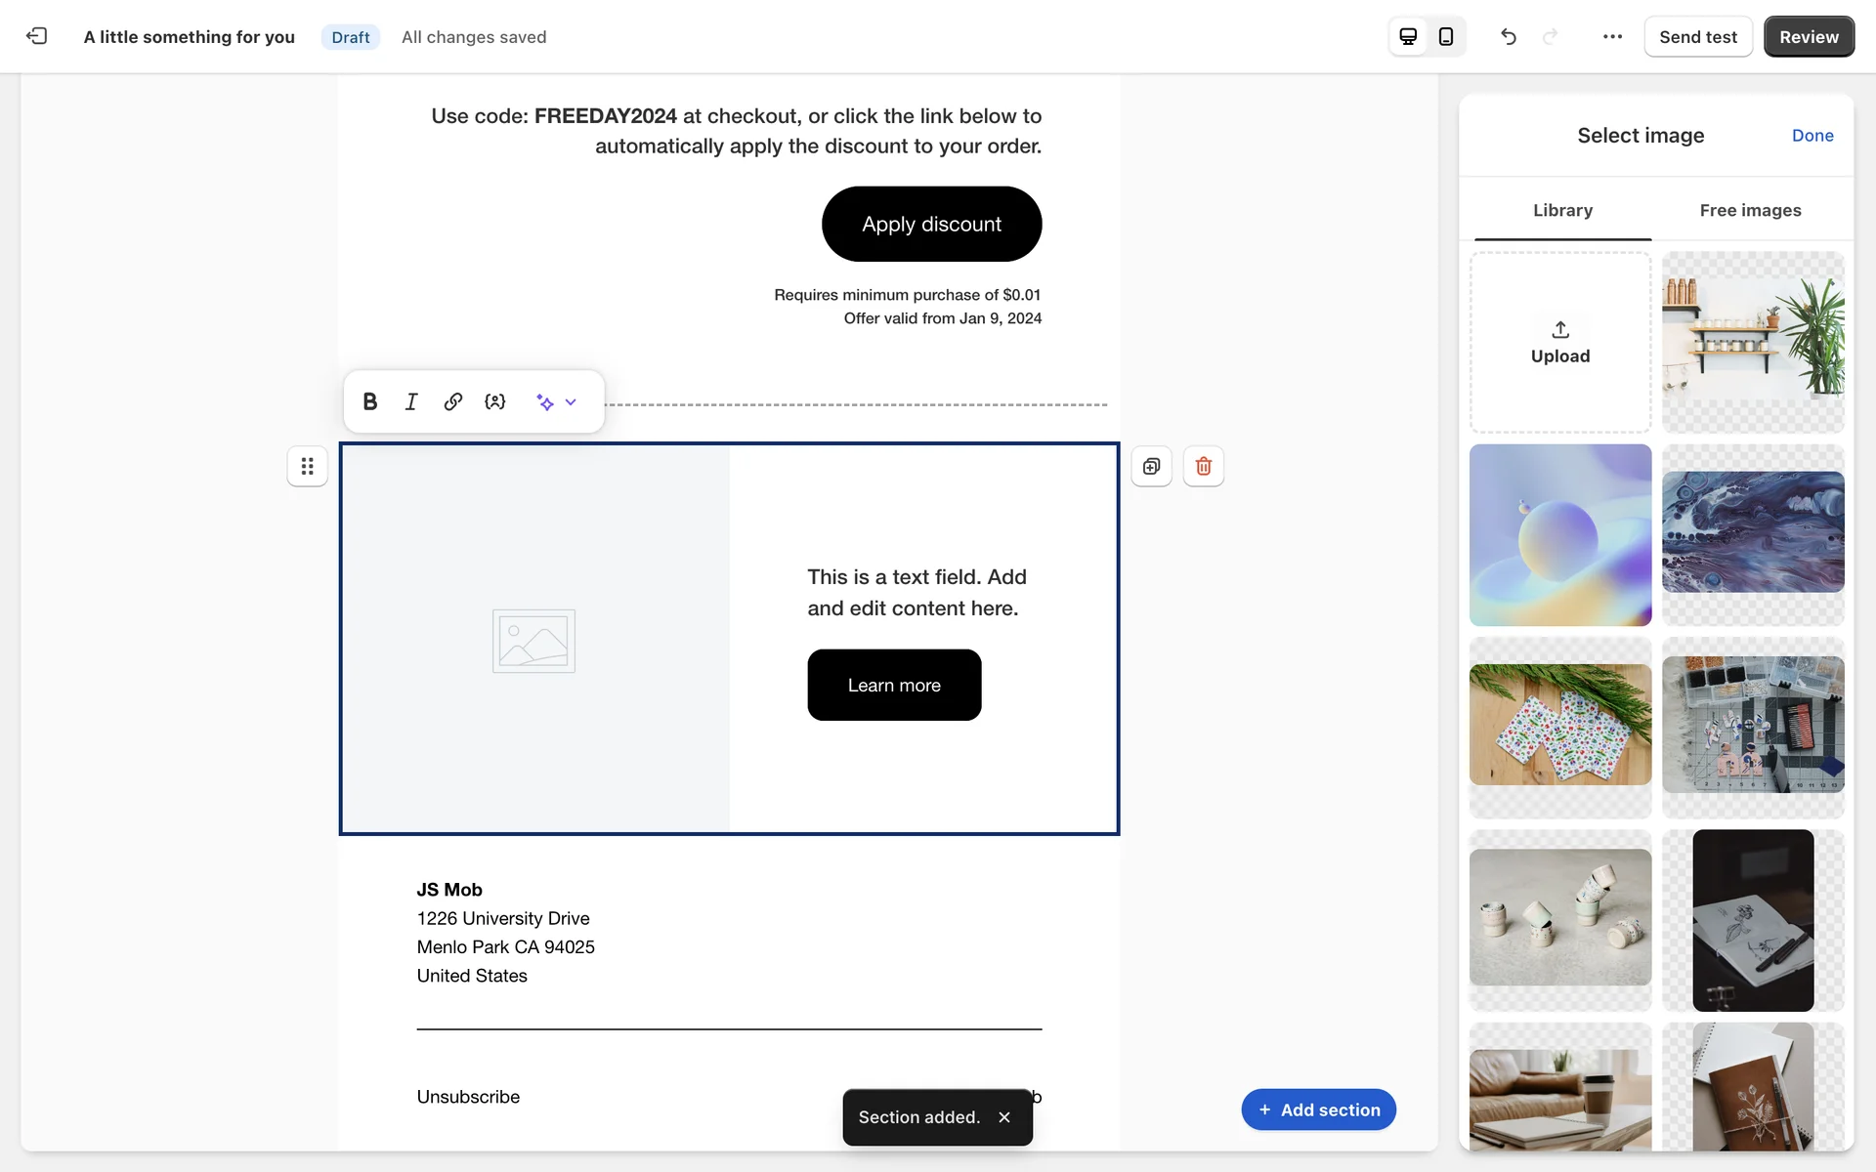The image size is (1876, 1172).
Task: Switch to desktop preview mode
Action: pos(1408,36)
